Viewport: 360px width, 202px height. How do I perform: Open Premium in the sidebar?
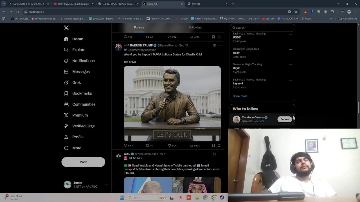click(76, 115)
